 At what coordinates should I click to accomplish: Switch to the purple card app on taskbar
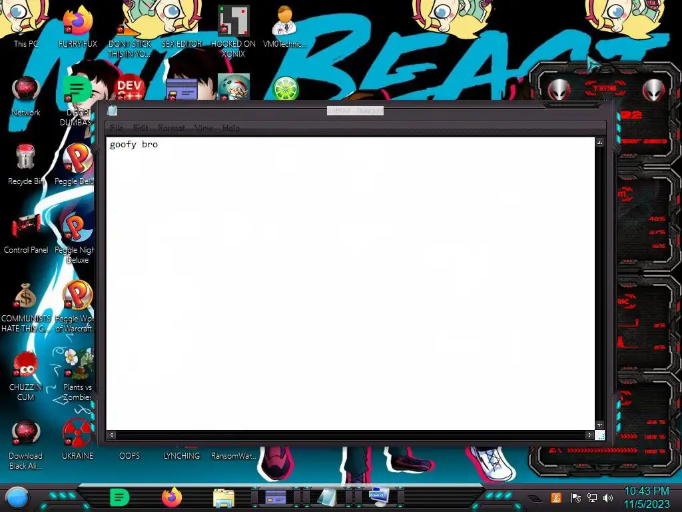276,497
